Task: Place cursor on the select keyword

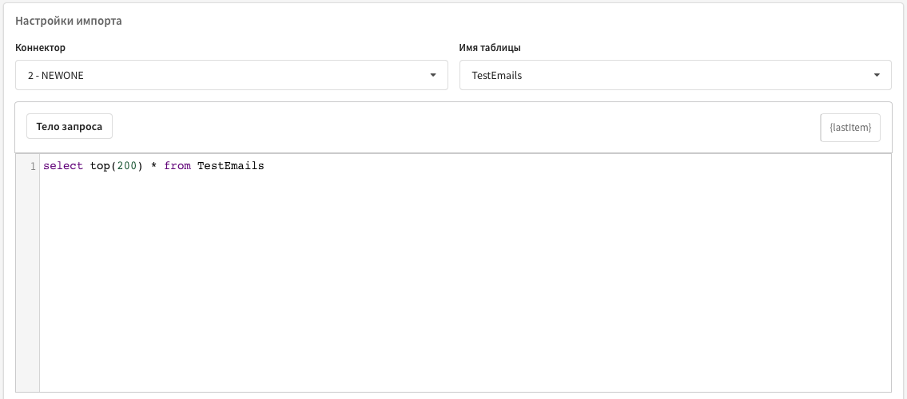Action: [x=63, y=166]
